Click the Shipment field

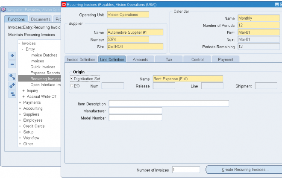tap(266, 86)
